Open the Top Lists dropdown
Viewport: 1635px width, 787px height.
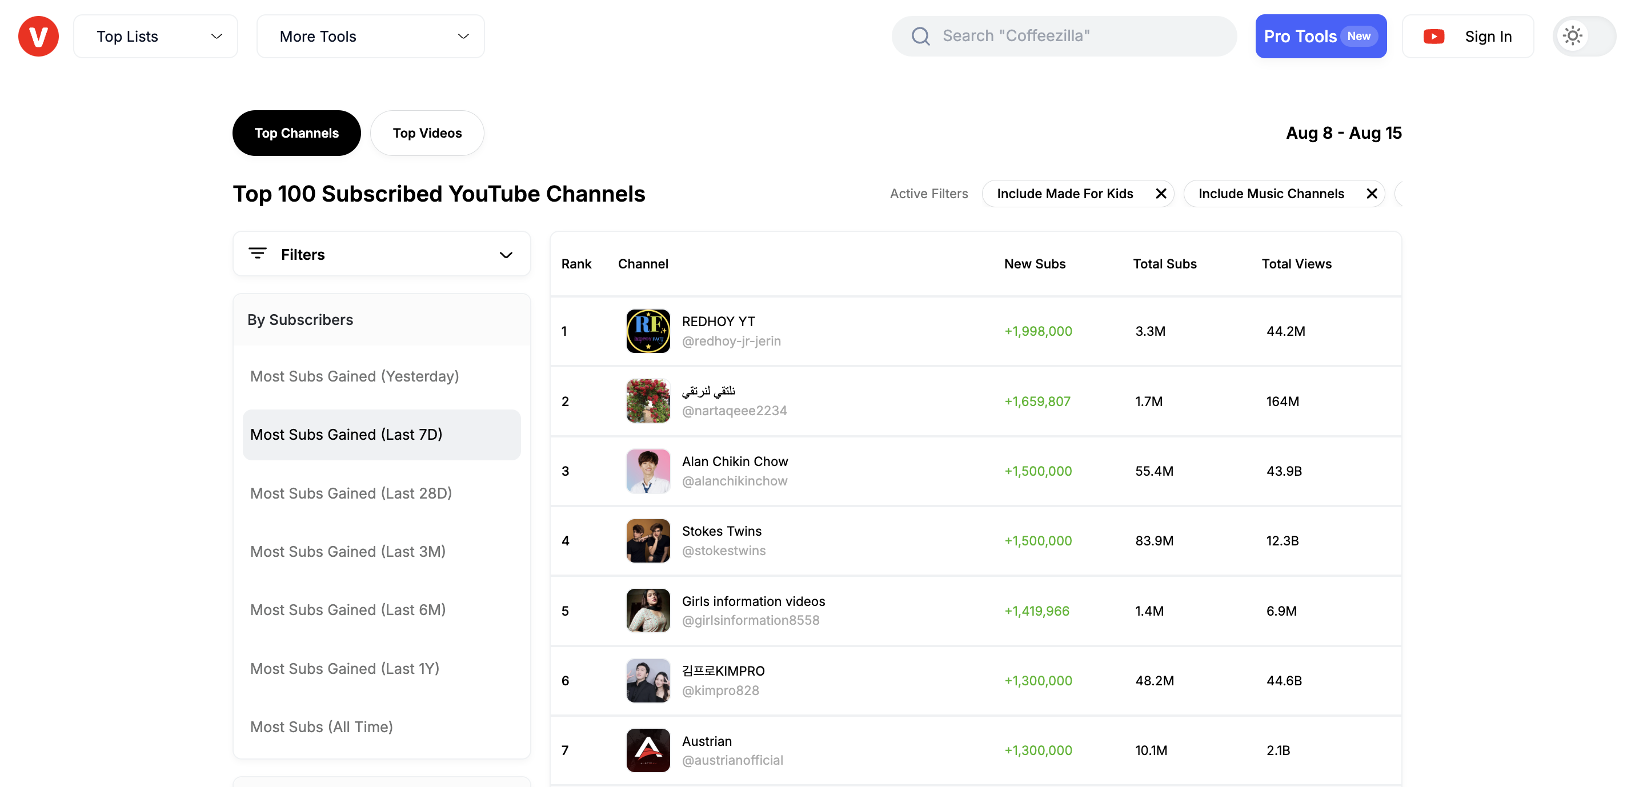155,36
